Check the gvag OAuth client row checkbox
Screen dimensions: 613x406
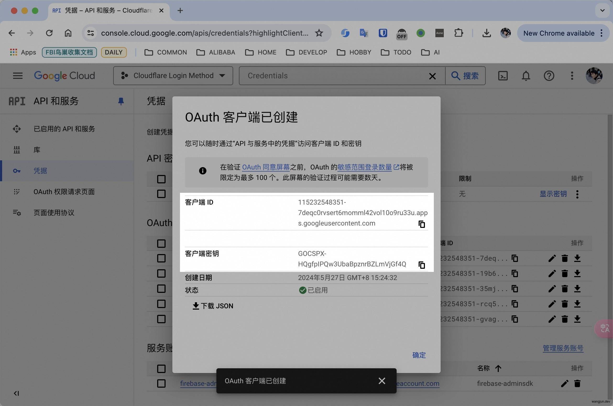[x=161, y=319]
